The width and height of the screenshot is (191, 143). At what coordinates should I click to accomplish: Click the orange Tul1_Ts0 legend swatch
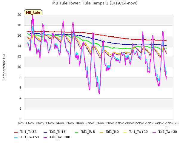[101, 132]
